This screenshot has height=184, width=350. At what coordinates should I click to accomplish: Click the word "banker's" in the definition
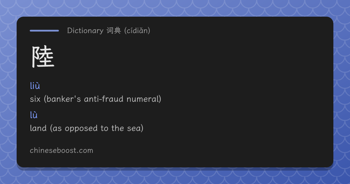pyautogui.click(x=62, y=99)
